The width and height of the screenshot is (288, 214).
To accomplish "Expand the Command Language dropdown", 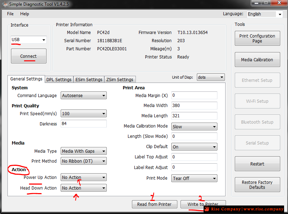I will tap(84, 95).
